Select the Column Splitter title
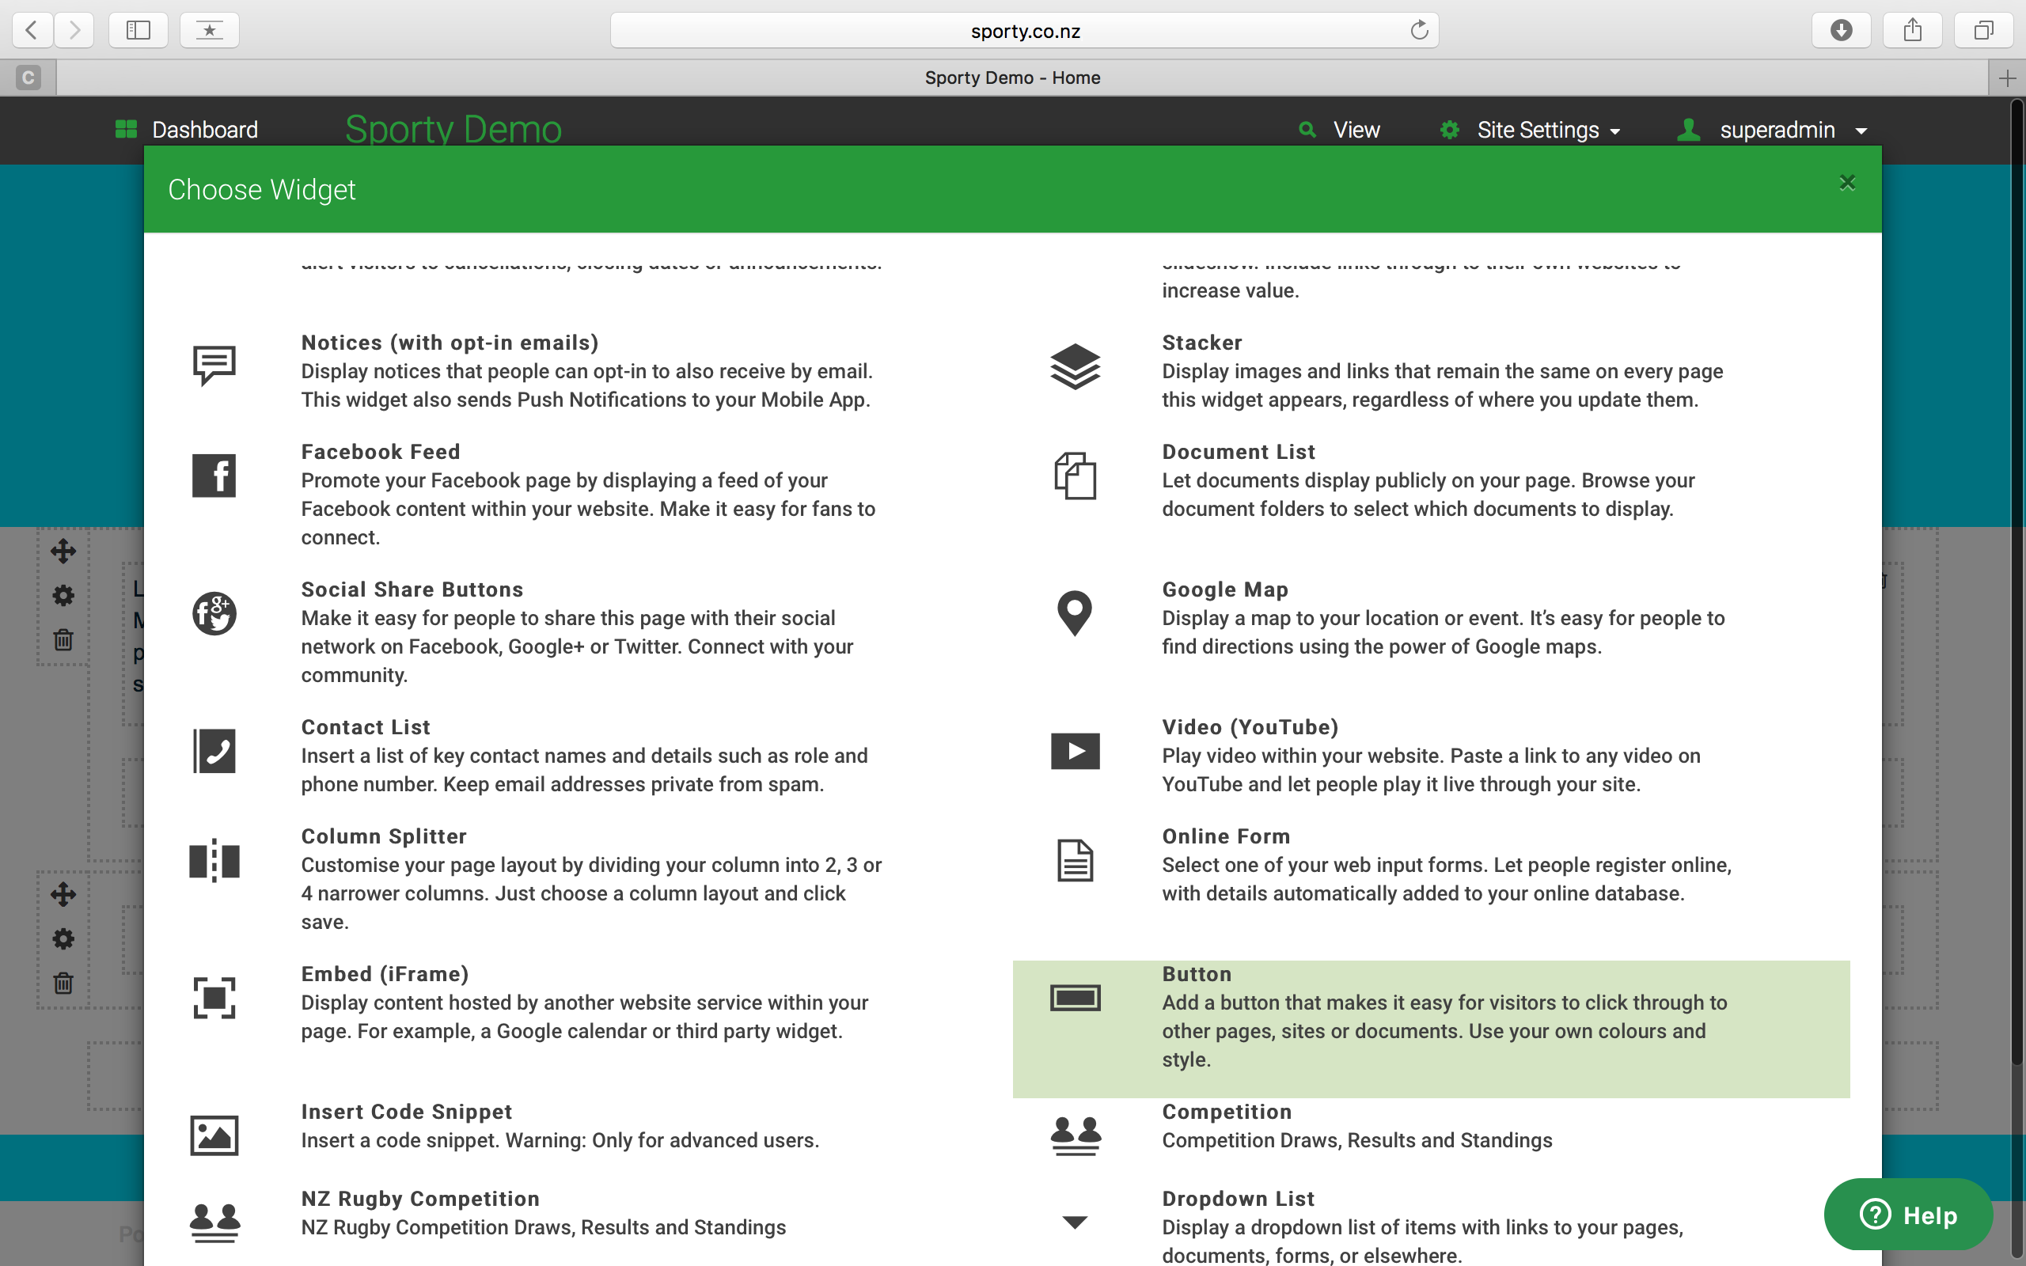The height and width of the screenshot is (1266, 2026). click(383, 836)
